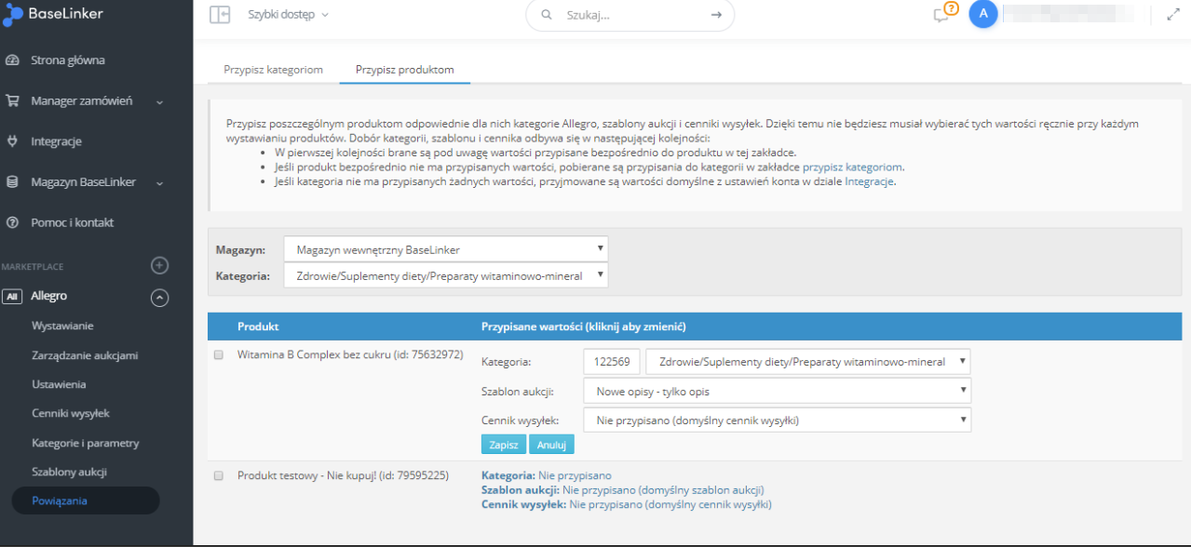Check the Witamina B Complex product checkbox
Image resolution: width=1191 pixels, height=547 pixels.
219,355
